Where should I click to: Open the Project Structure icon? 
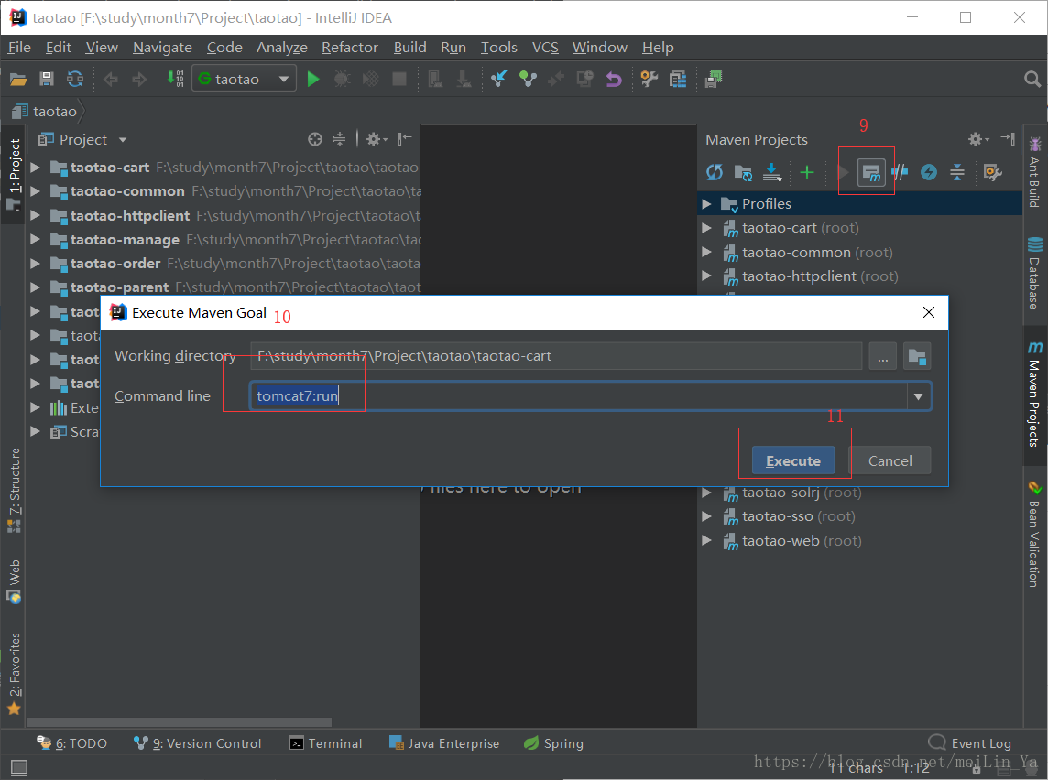tap(678, 80)
